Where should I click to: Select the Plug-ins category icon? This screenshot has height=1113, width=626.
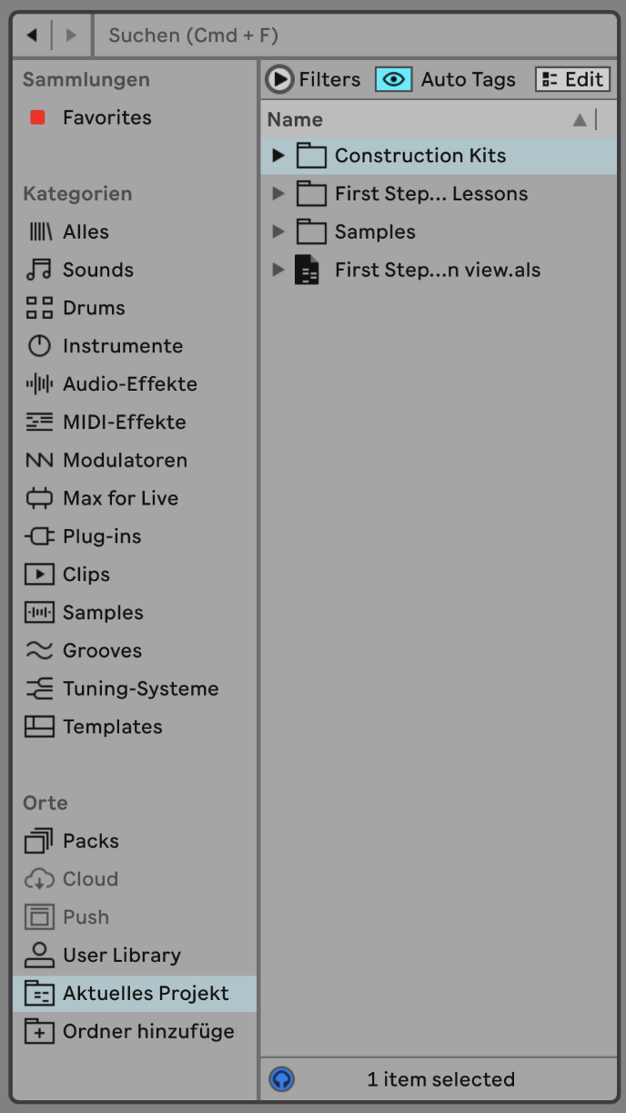tap(39, 536)
